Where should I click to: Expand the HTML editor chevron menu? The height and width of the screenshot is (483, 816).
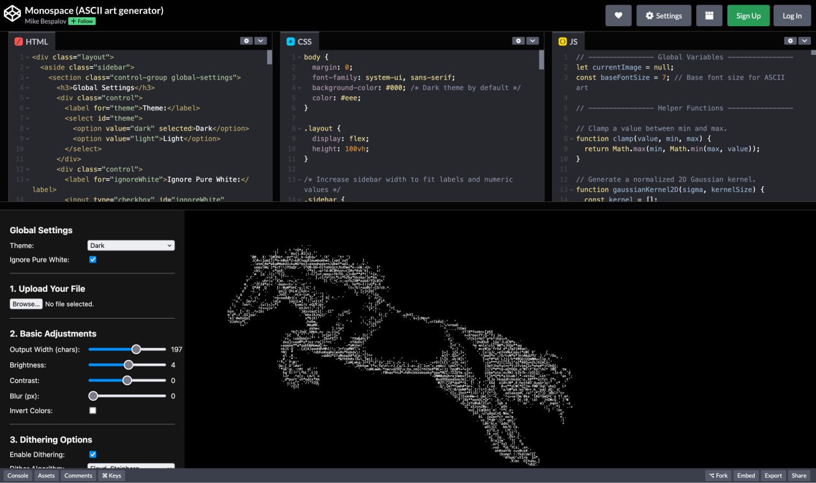point(260,41)
